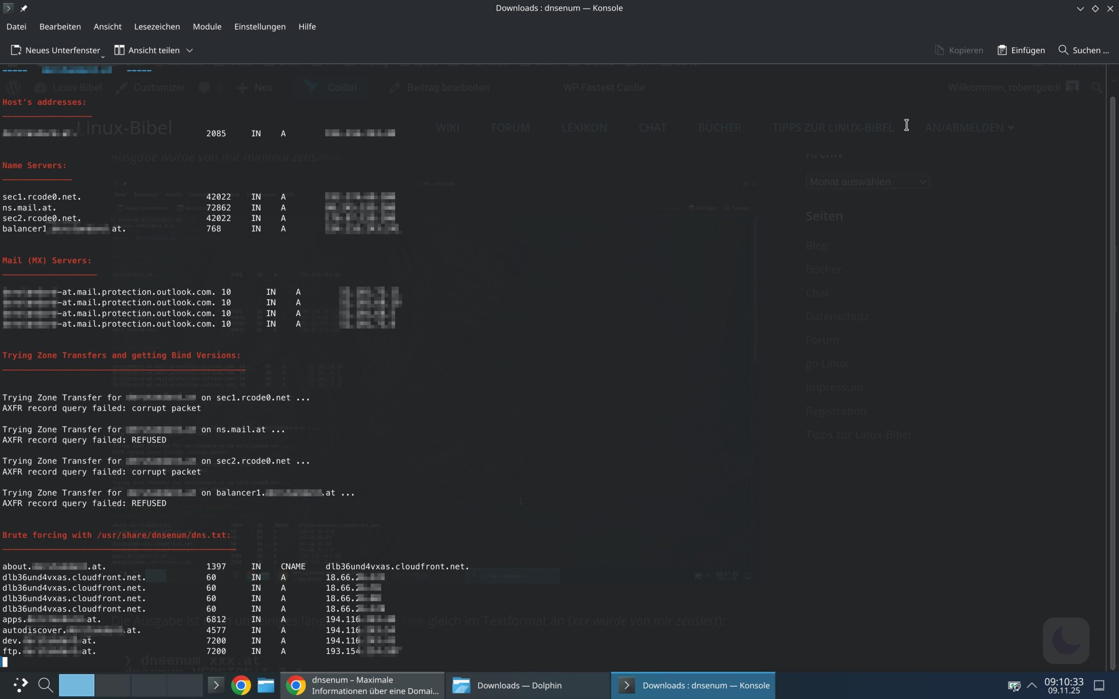Click the taskbar search magnifier icon
1119x699 pixels.
click(x=45, y=685)
